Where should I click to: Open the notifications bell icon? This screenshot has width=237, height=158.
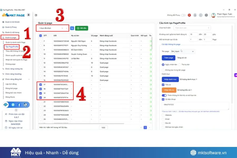click(195, 15)
